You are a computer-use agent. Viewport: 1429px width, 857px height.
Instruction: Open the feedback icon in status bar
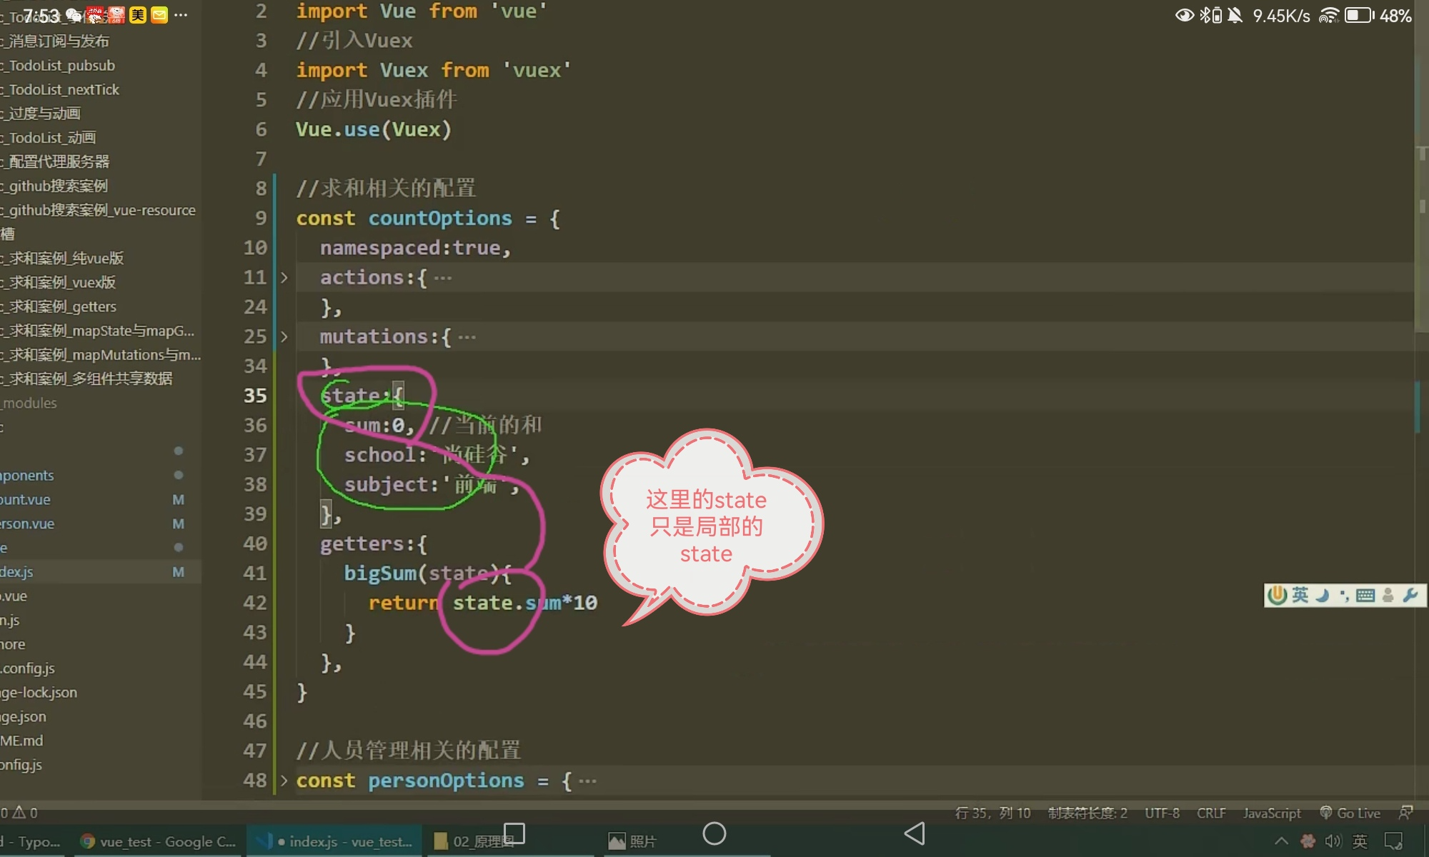pos(1405,813)
